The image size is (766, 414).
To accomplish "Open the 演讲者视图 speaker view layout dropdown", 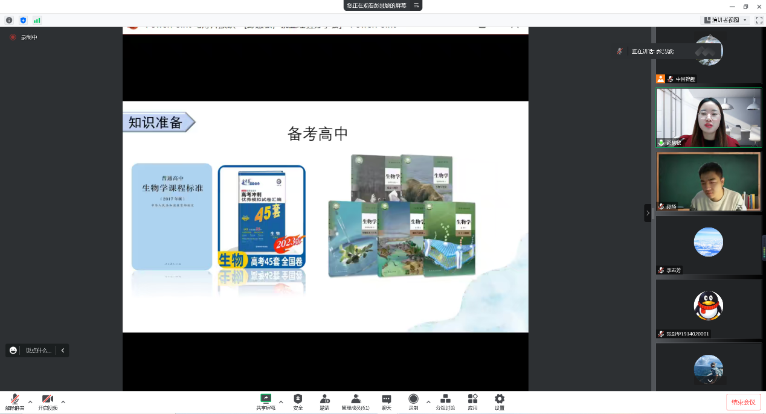I will click(x=726, y=20).
